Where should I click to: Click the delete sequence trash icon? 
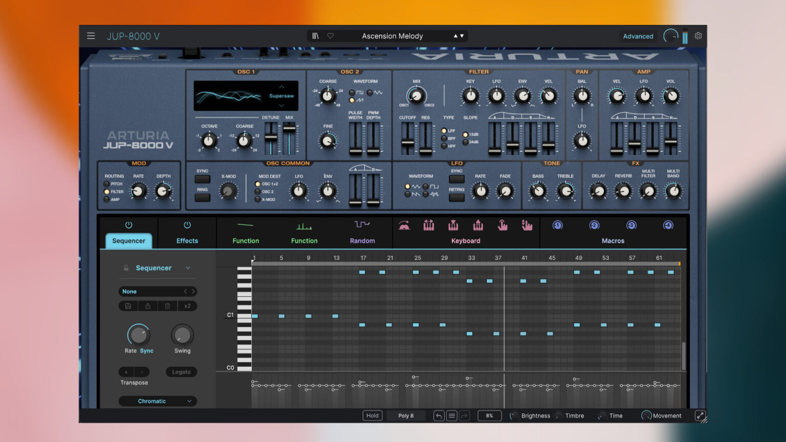(167, 305)
